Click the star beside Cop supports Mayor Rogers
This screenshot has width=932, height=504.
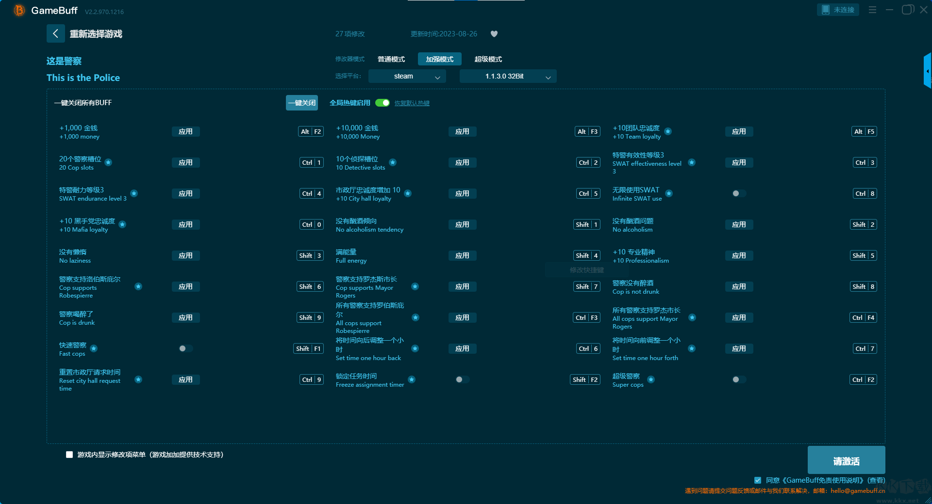[x=415, y=286]
